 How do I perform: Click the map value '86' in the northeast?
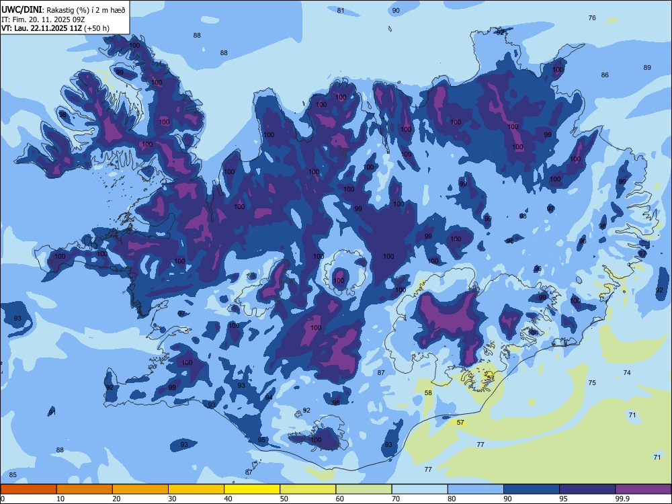pos(605,75)
